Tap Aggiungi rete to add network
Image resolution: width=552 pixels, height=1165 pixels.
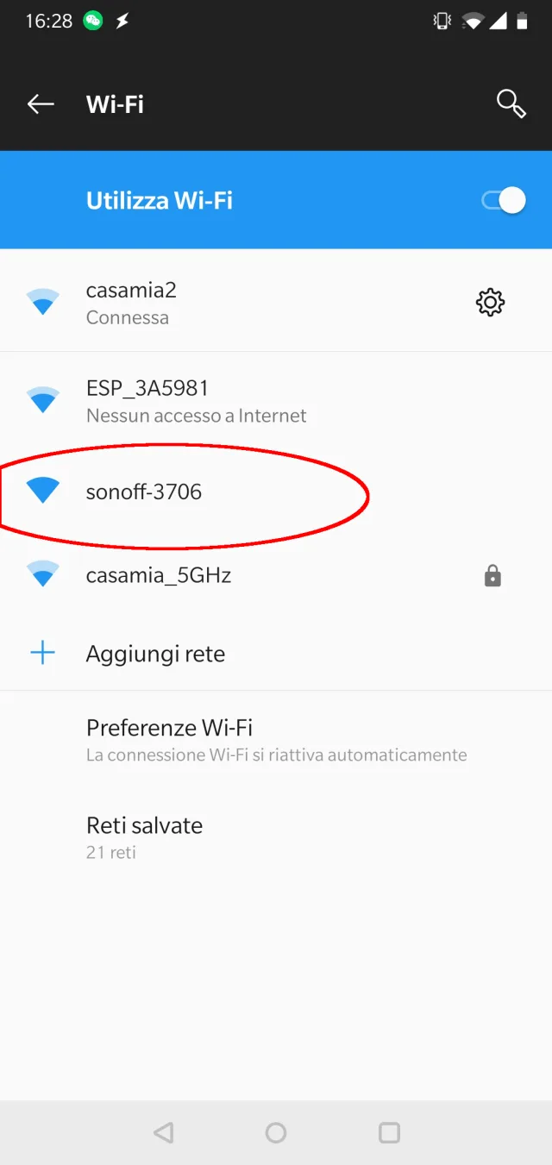pyautogui.click(x=155, y=655)
